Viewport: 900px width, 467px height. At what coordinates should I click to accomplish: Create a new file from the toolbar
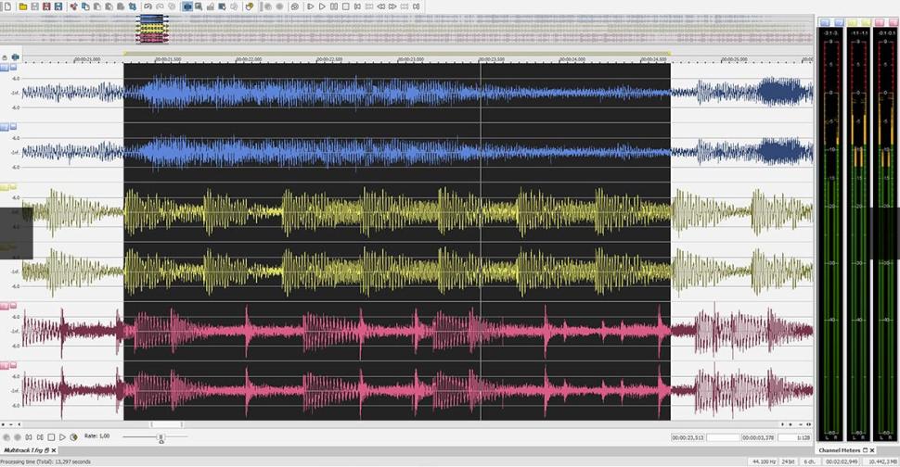[x=6, y=6]
